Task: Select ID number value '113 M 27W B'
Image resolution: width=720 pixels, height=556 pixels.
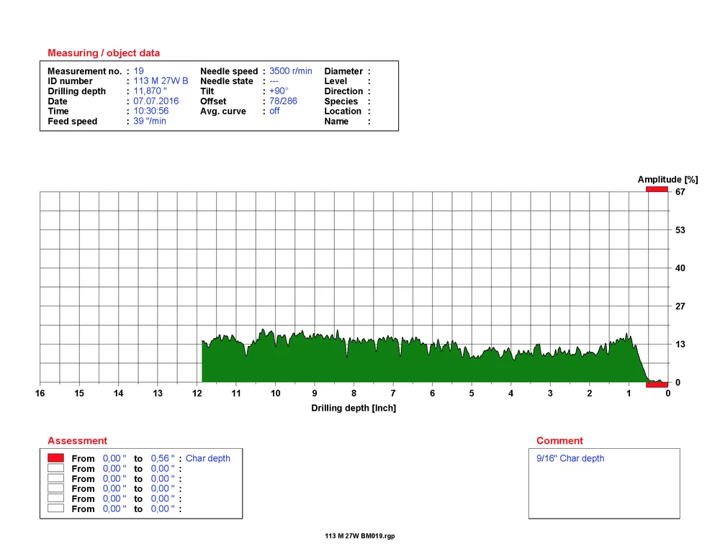Action: point(161,81)
